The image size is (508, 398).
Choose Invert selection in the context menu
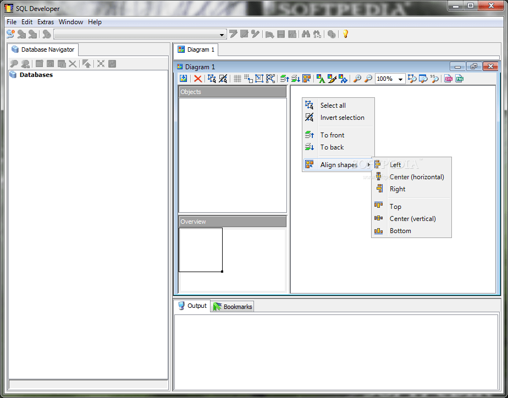pyautogui.click(x=338, y=118)
